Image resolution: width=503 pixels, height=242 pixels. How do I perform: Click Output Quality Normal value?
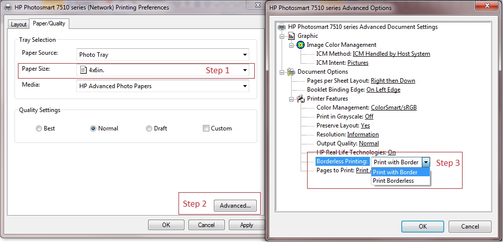point(369,143)
